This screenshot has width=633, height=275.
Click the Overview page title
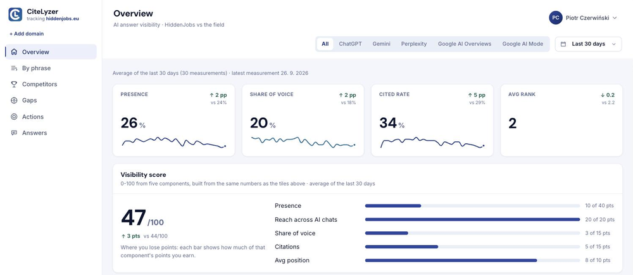(x=133, y=14)
